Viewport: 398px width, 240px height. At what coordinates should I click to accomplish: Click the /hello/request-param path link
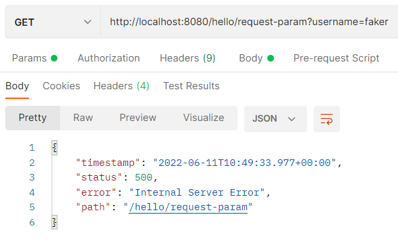188,207
